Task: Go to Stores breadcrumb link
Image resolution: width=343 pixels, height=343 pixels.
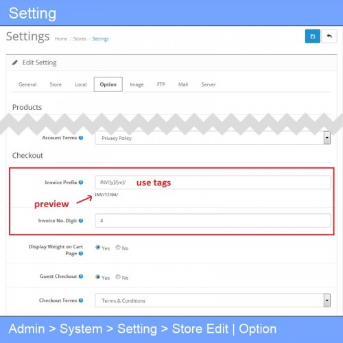Action: tap(80, 39)
